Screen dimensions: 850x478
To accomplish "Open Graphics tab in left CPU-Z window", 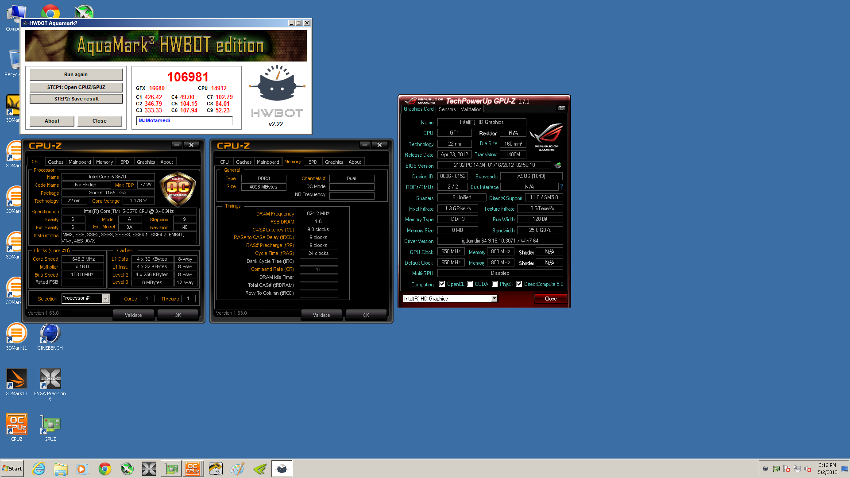I will pyautogui.click(x=146, y=162).
